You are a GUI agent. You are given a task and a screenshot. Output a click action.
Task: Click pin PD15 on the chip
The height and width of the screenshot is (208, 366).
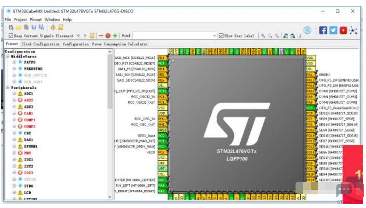pos(310,130)
